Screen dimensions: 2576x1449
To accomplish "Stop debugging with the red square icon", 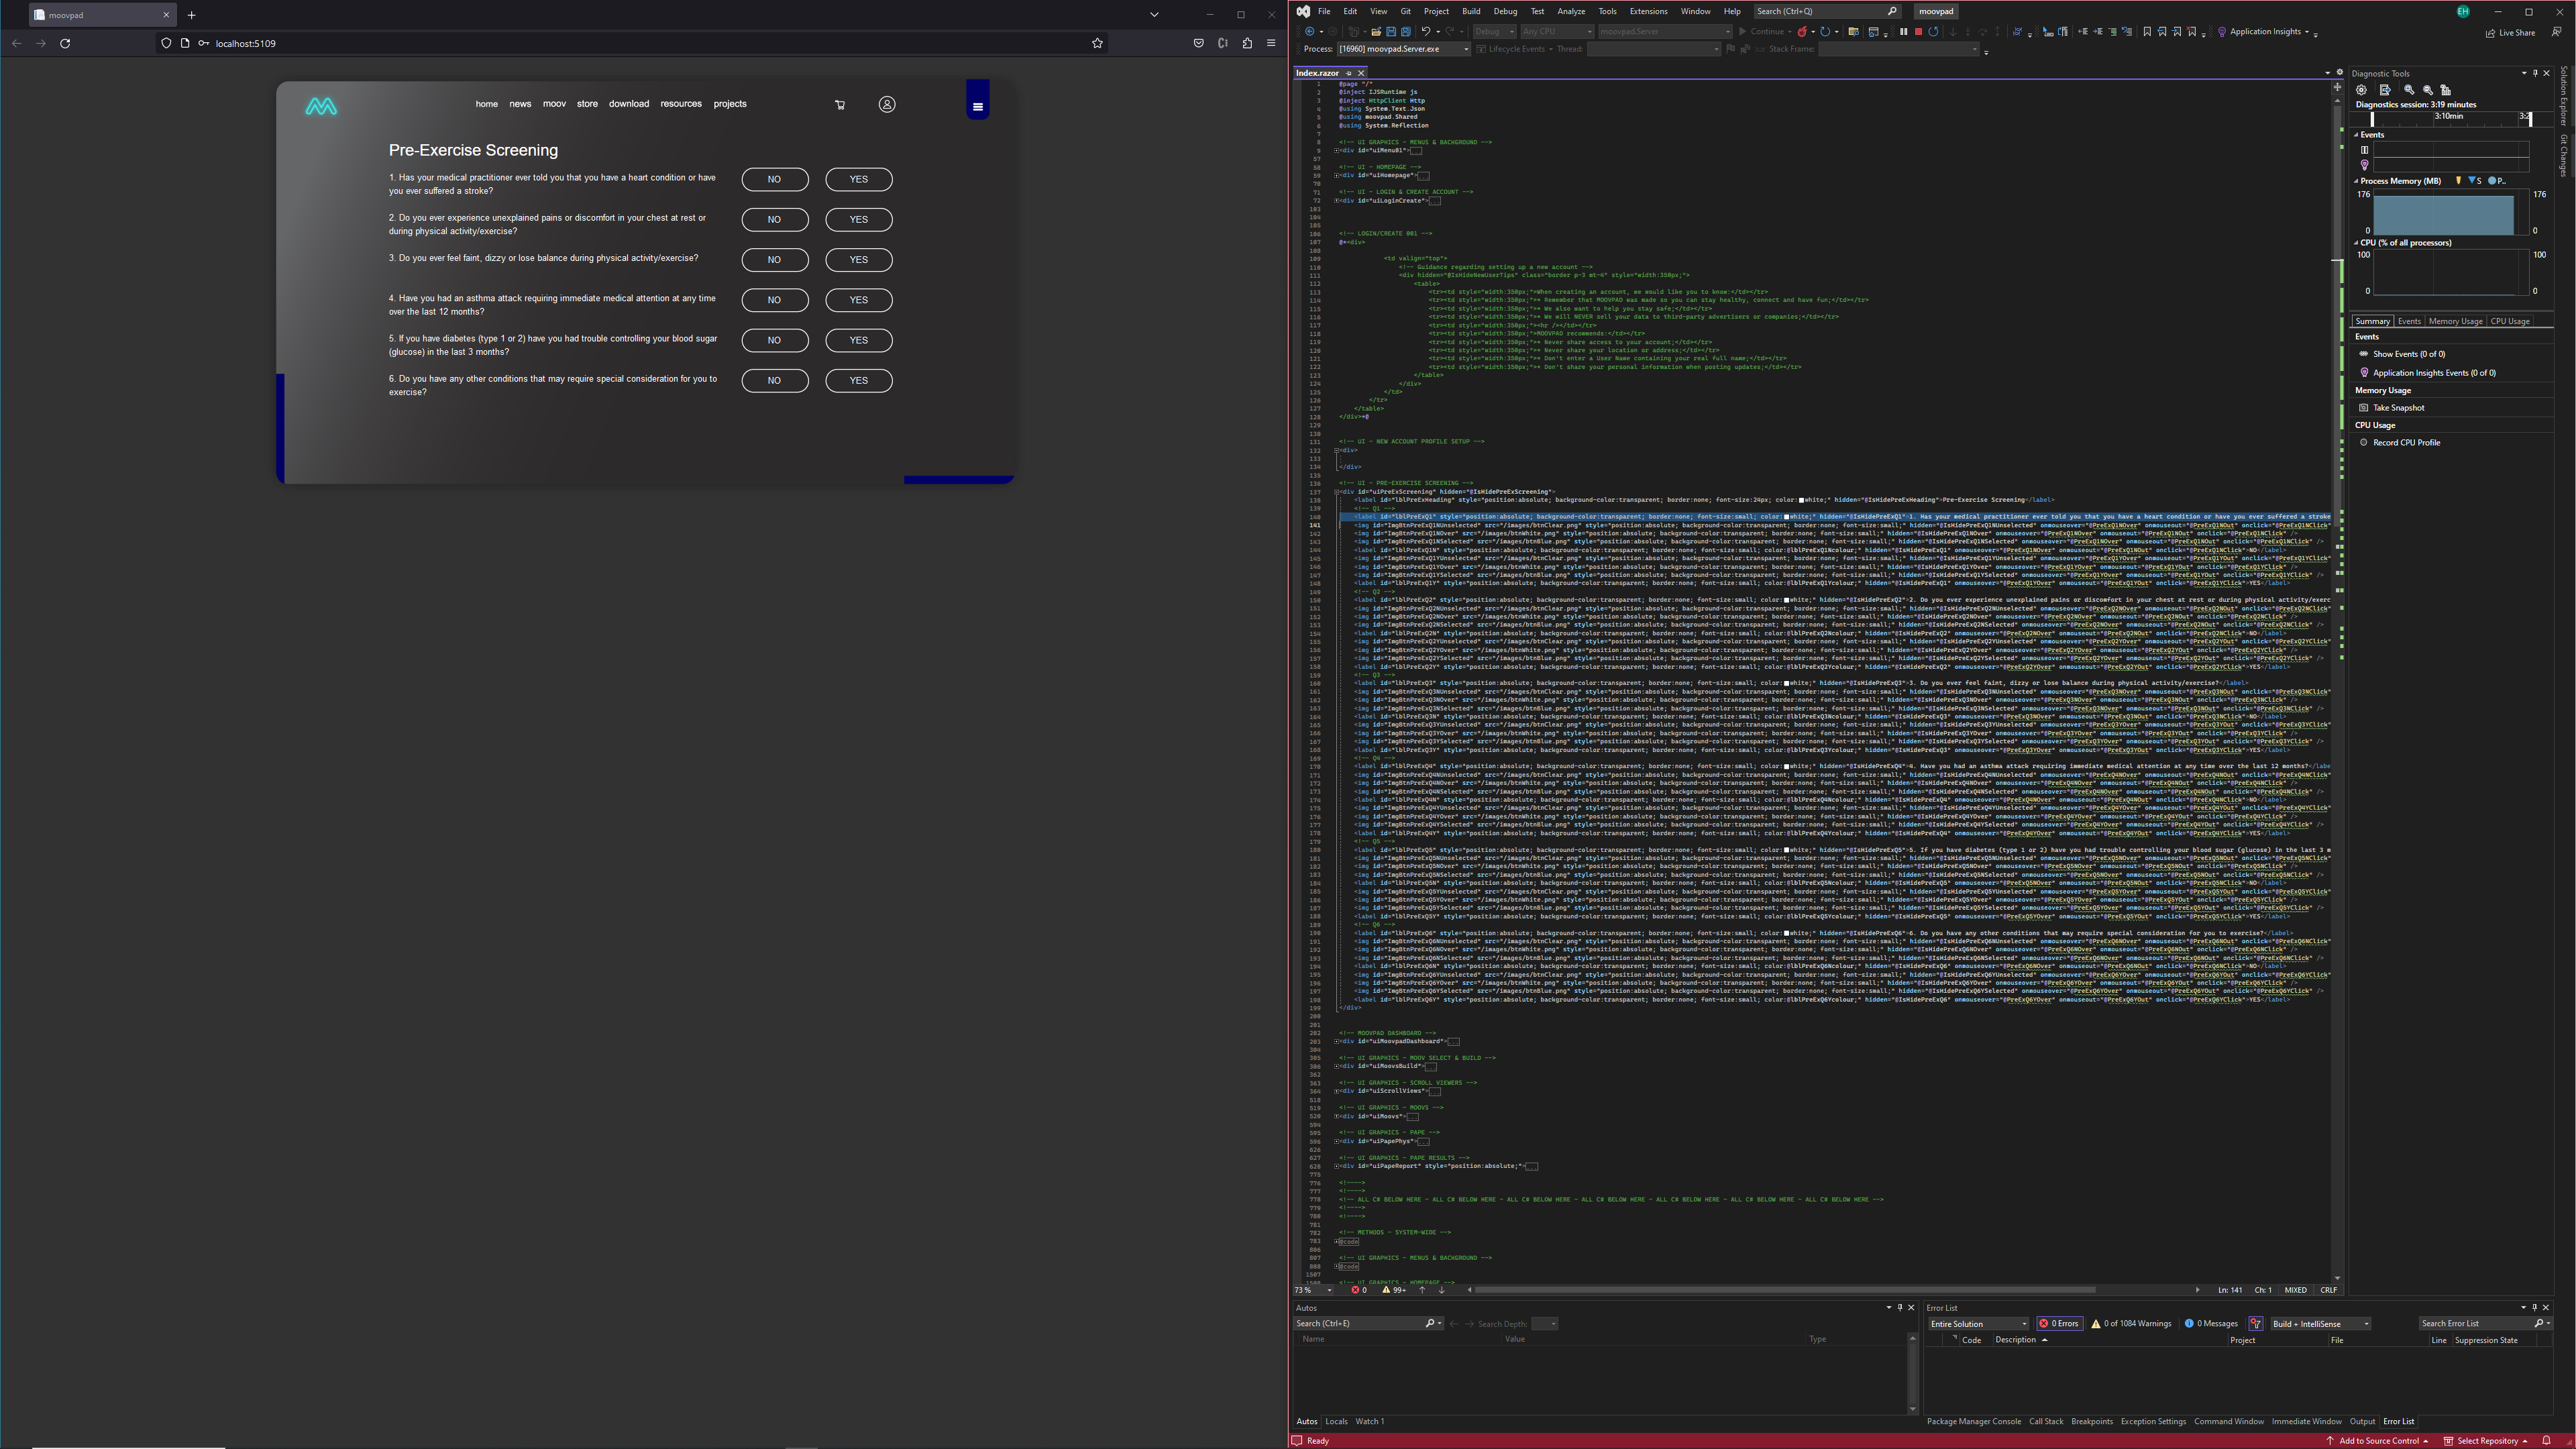I will click(x=1919, y=31).
